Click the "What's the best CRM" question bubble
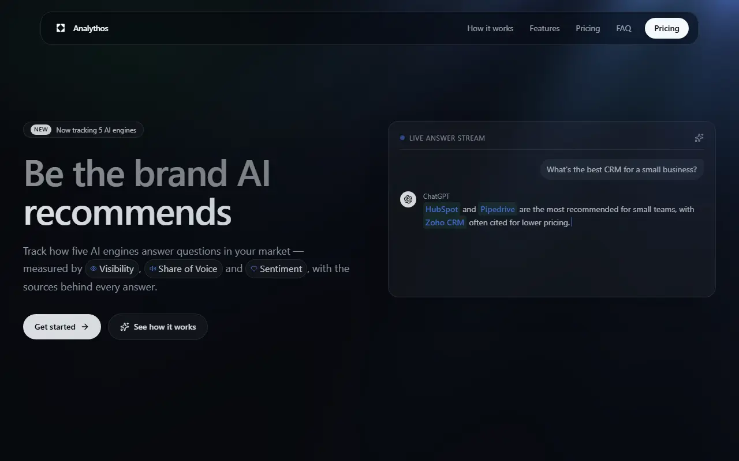 click(x=622, y=169)
